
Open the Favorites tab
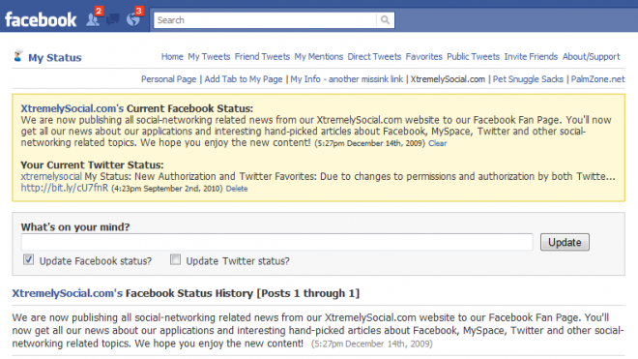click(424, 57)
